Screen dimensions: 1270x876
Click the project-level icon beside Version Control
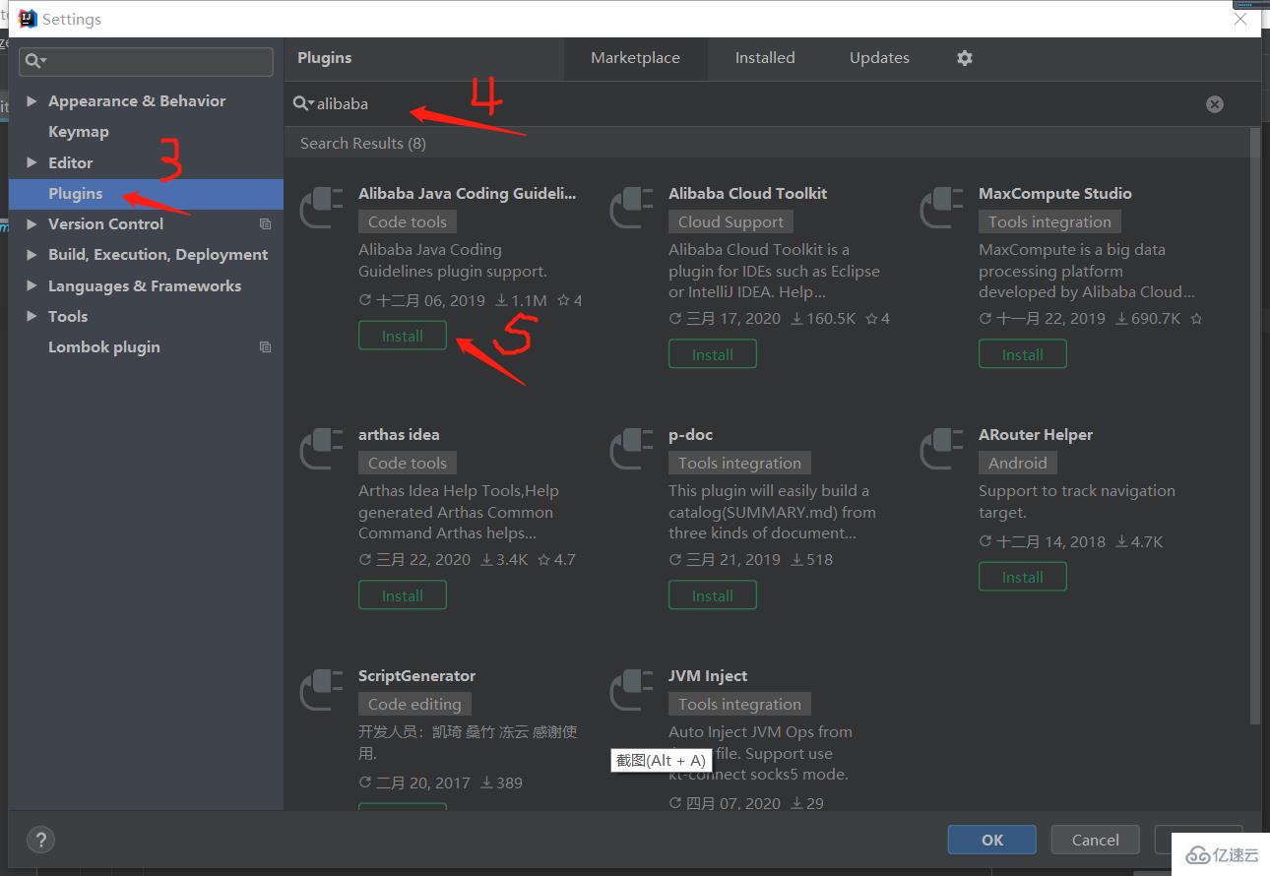tap(265, 224)
